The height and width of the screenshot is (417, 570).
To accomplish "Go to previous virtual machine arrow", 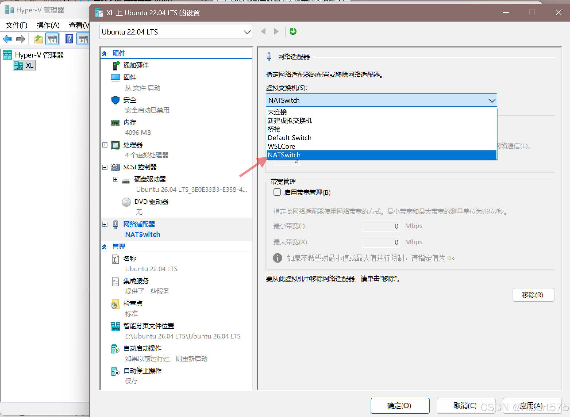I will coord(263,31).
